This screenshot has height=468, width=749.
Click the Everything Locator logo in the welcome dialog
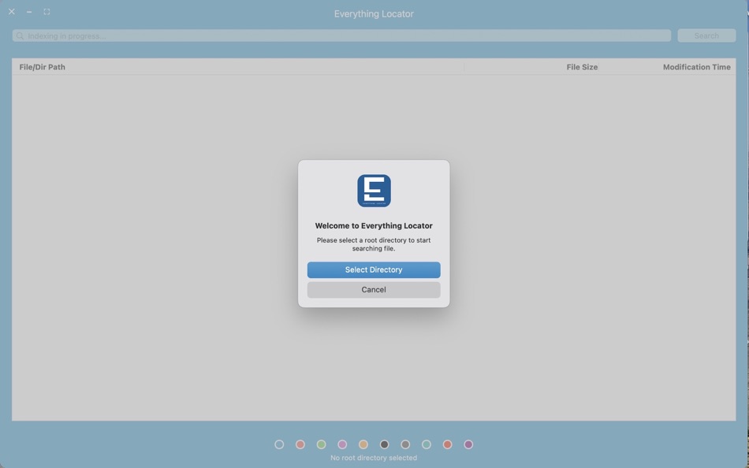[373, 190]
